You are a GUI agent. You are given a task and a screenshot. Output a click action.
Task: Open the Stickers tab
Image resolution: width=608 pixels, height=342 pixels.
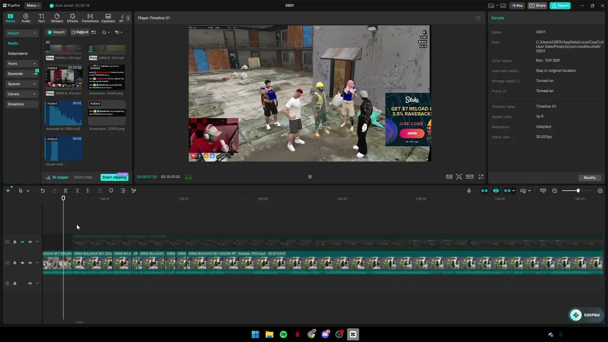57,18
